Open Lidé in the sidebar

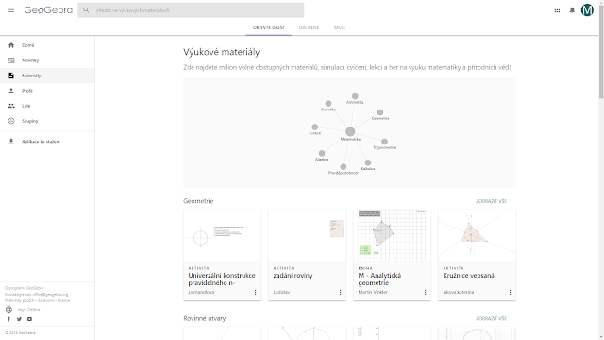(x=47, y=106)
